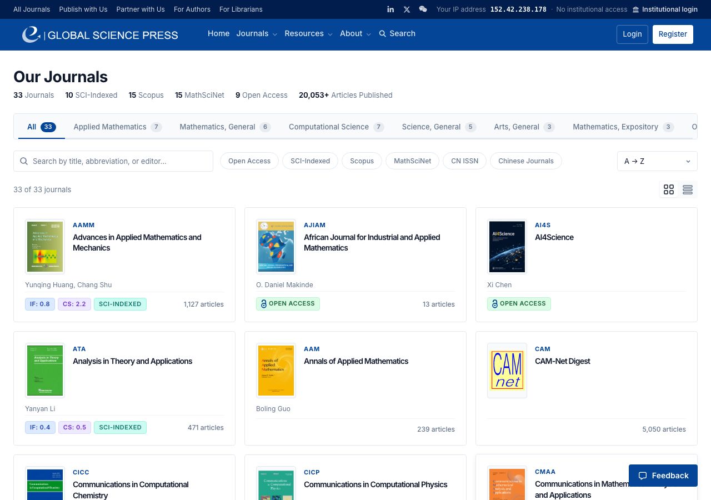Open Analysis in Theory and Applications title

point(133,361)
